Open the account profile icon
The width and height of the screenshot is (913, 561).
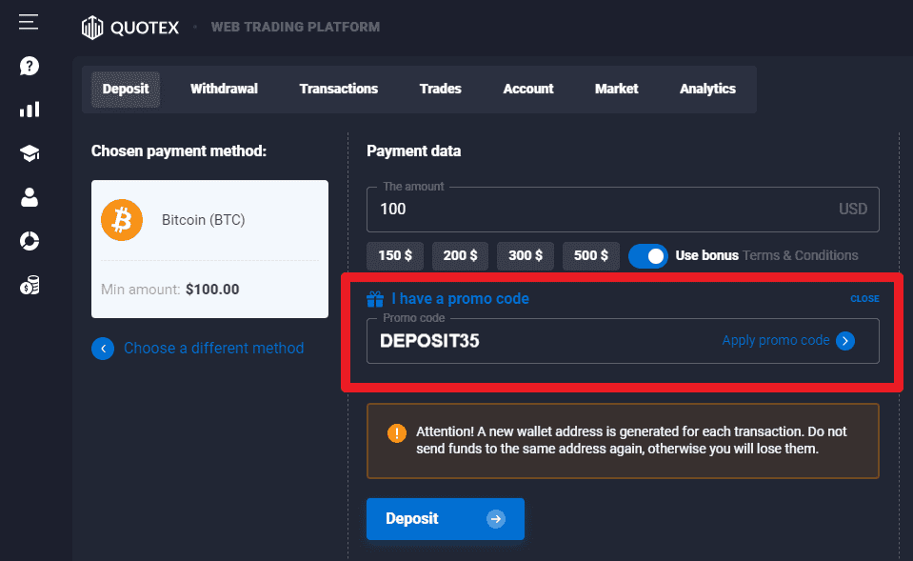pyautogui.click(x=28, y=197)
